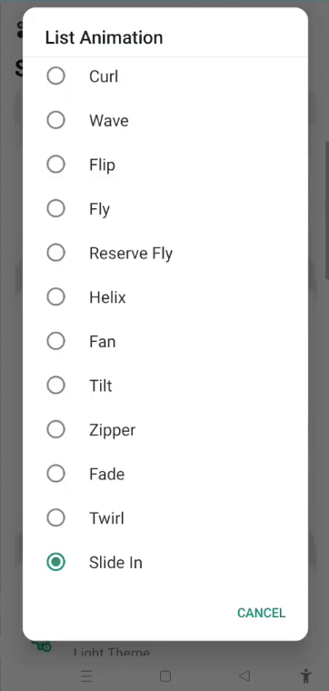Viewport: 329px width, 691px height.
Task: Select Flip list animation
Action: point(56,165)
